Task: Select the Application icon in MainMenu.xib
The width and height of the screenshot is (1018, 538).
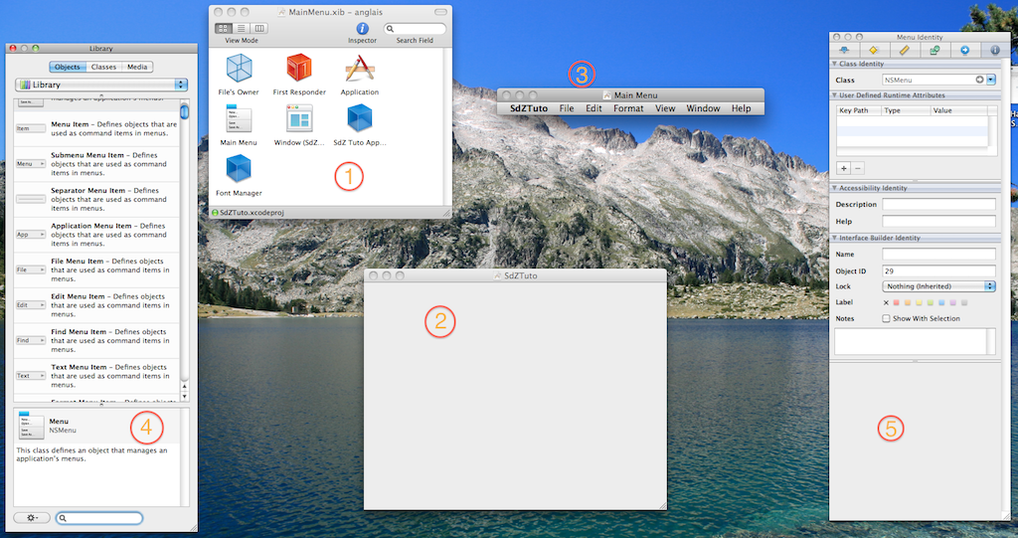Action: 359,69
